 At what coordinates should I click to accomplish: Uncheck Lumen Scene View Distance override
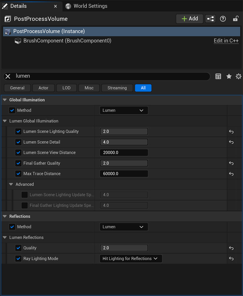tap(18, 153)
